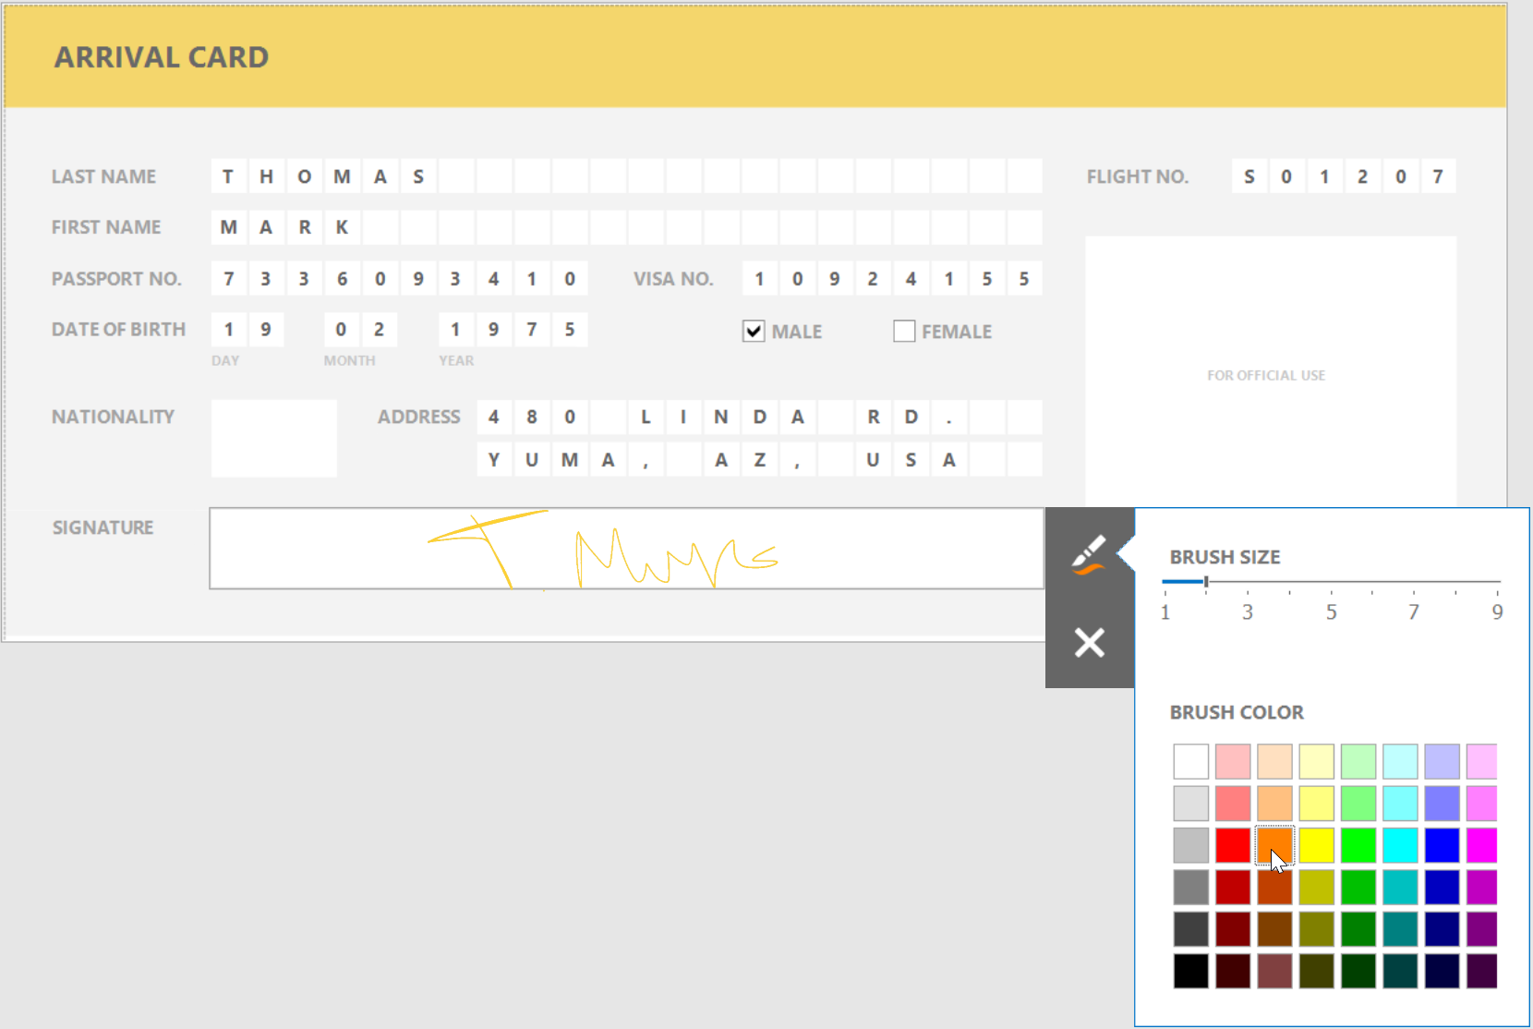Adjust the brush size slider handle
Viewport: 1533px width, 1029px height.
click(1206, 581)
